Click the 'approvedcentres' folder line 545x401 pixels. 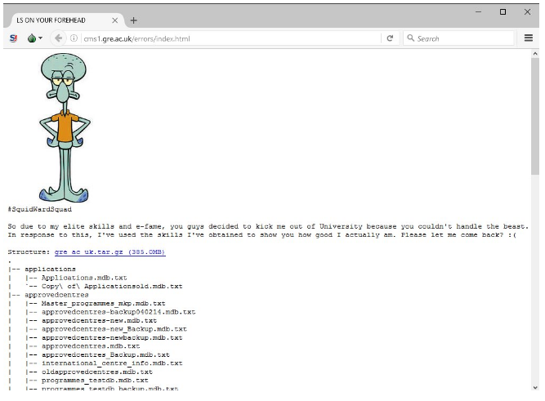56,295
